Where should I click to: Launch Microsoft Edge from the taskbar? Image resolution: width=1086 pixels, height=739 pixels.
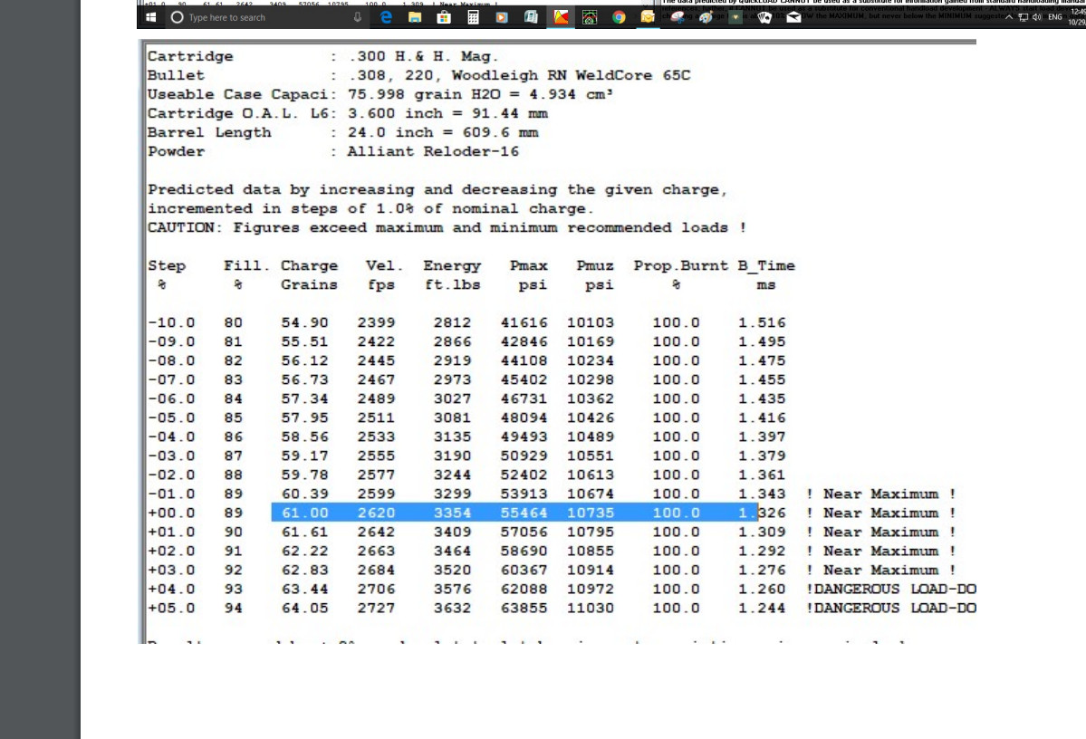pyautogui.click(x=386, y=17)
